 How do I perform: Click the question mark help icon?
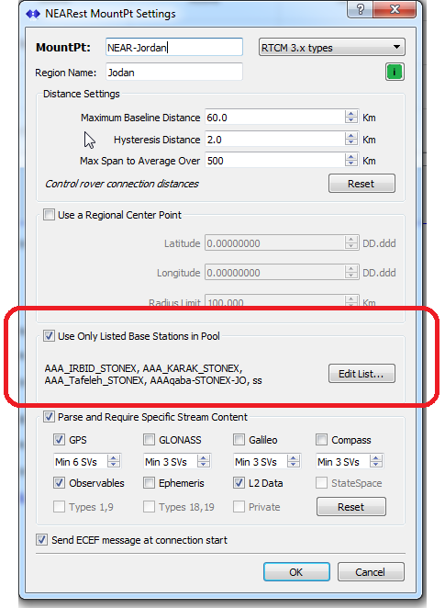361,9
